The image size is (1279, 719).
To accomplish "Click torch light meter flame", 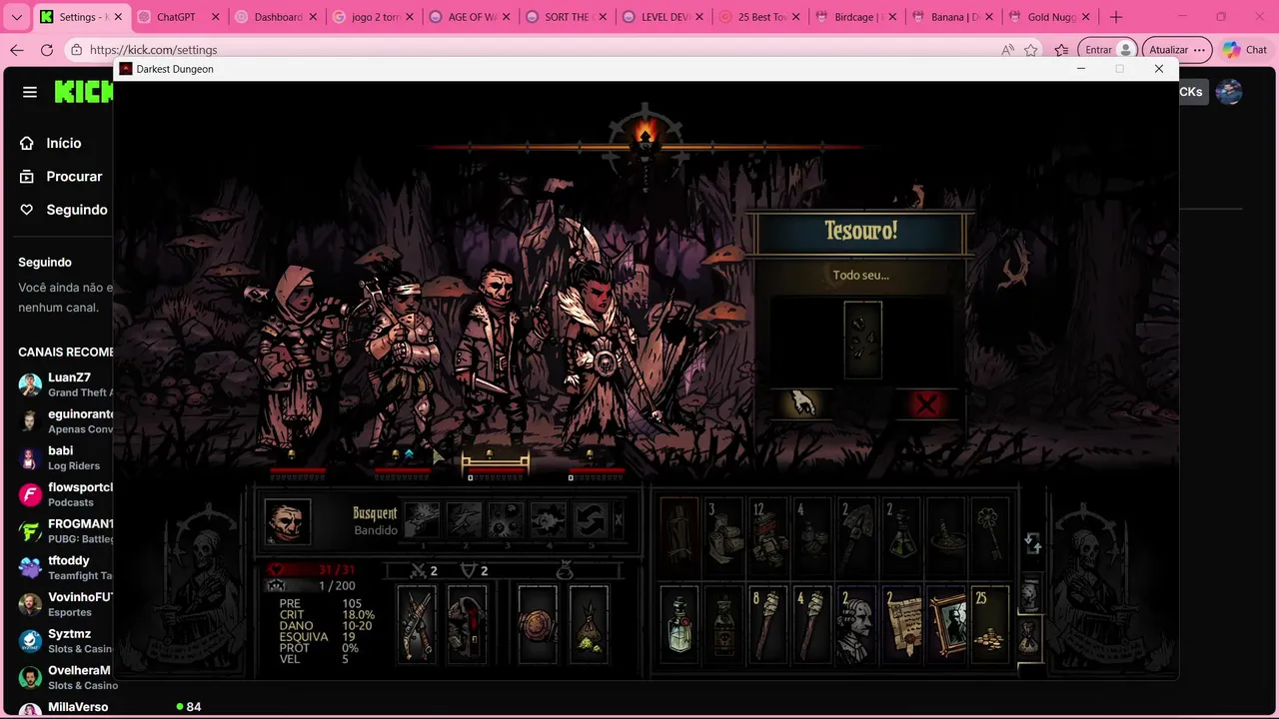I will 644,134.
